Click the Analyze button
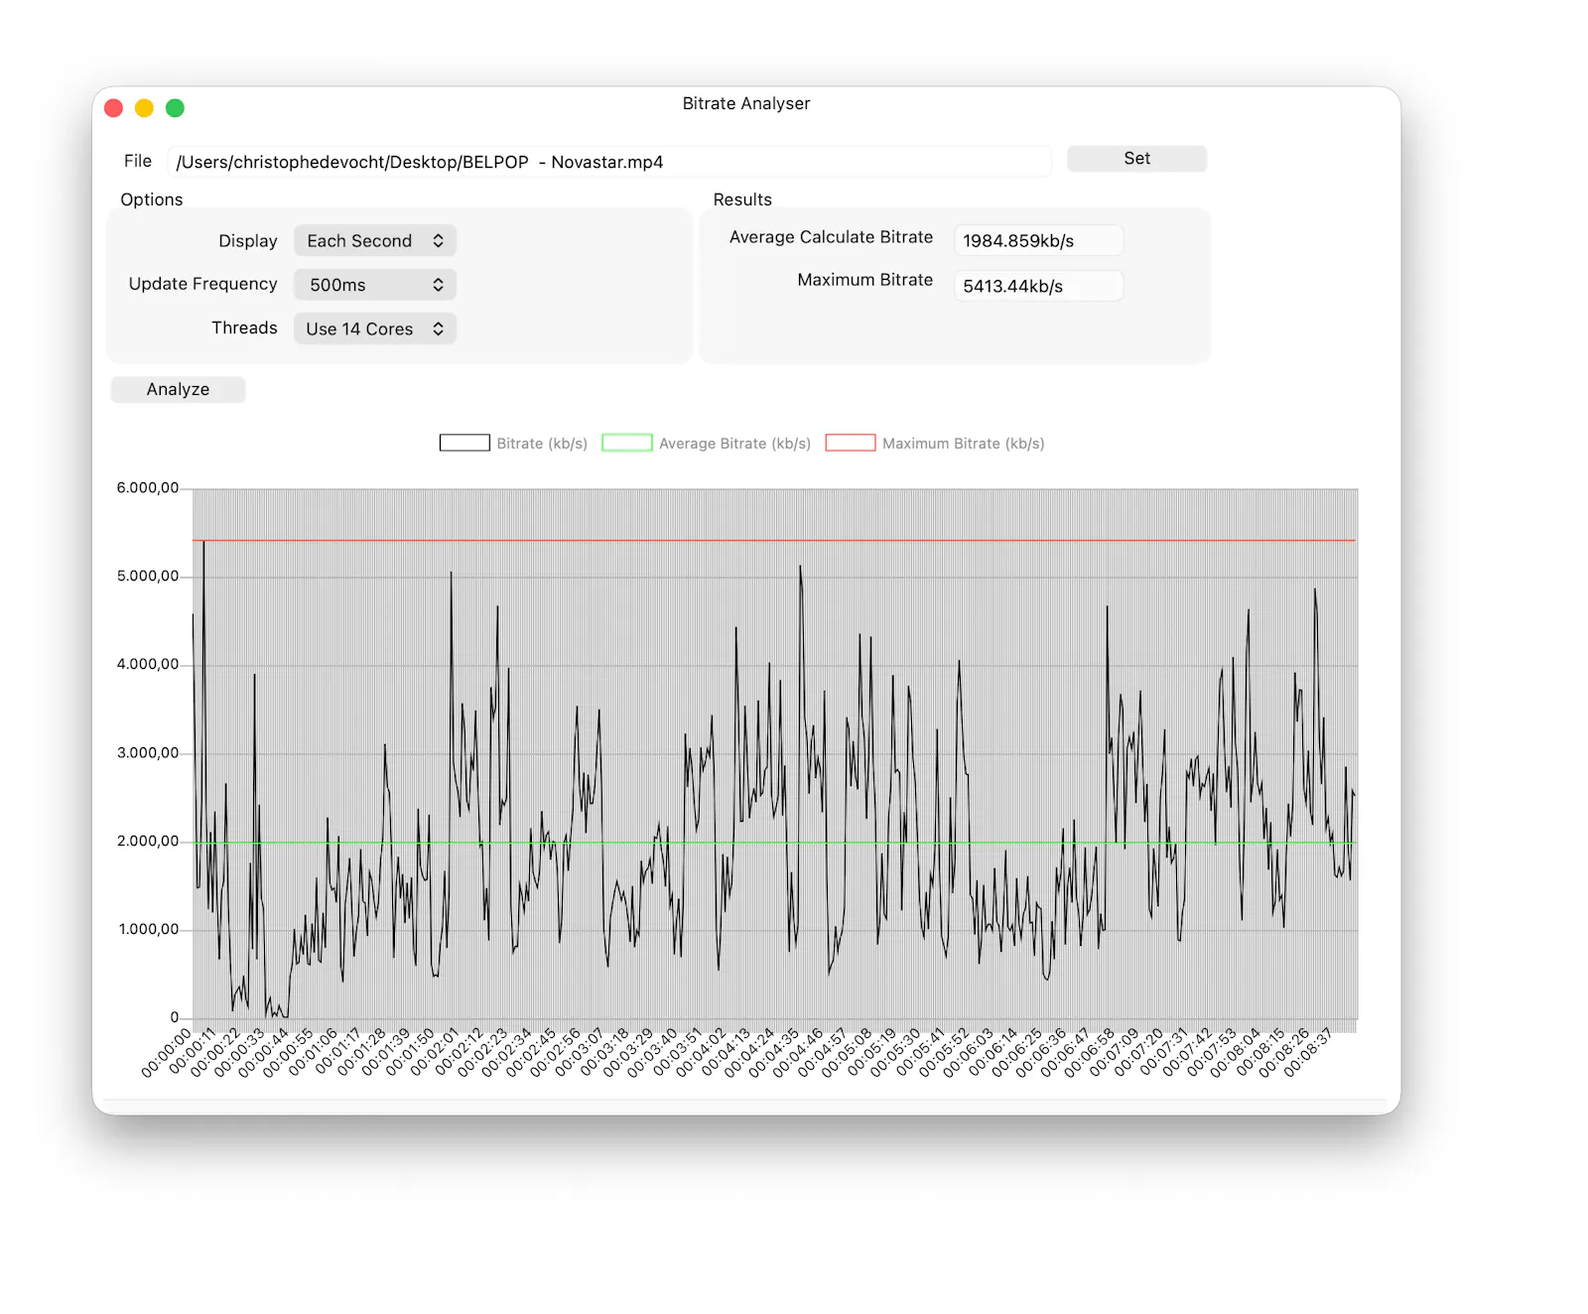Image resolution: width=1588 pixels, height=1314 pixels. [178, 389]
